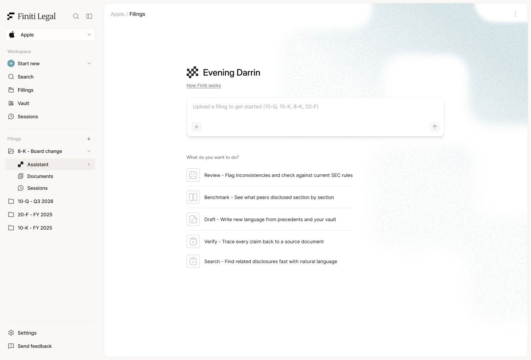Choose Search - Find related disclosures option
The image size is (531, 360).
[x=270, y=262]
